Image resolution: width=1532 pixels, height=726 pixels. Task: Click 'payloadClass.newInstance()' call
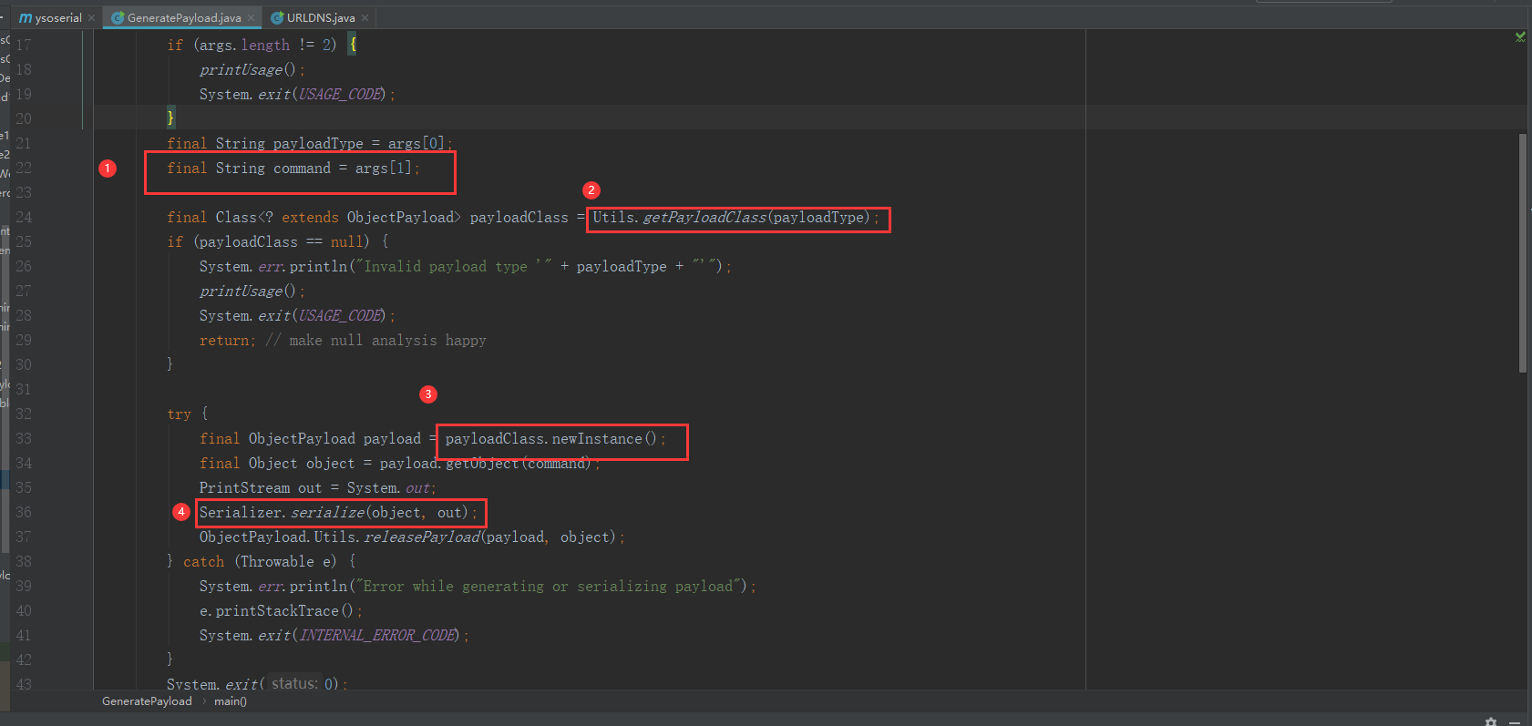click(550, 438)
